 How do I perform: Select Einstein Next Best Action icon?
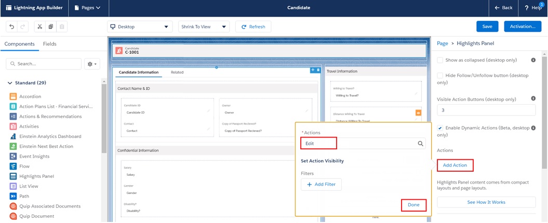click(x=14, y=146)
